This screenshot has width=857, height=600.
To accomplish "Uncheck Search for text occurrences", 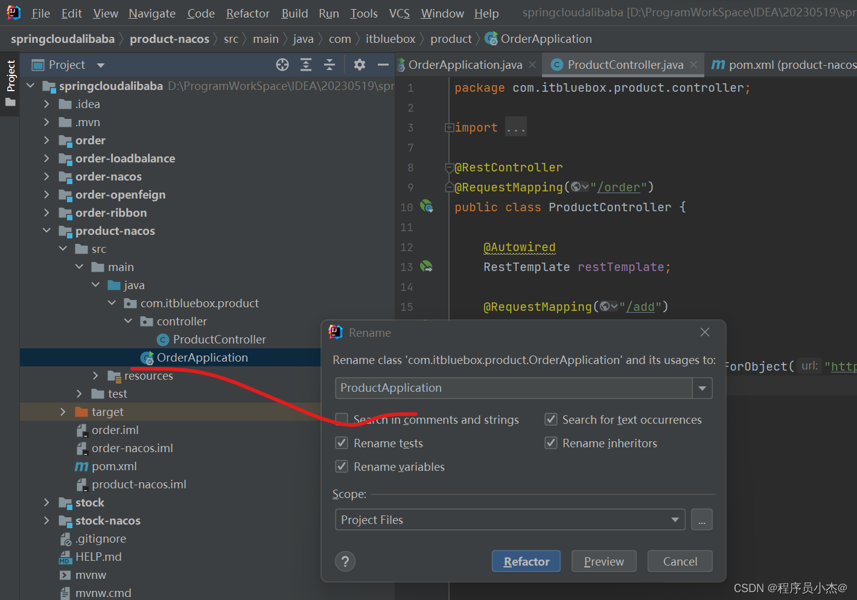I will [550, 419].
